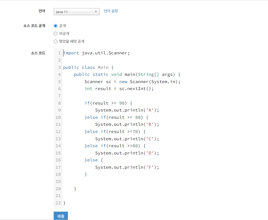Click the println('D') statement
268x220 pixels.
127,153
